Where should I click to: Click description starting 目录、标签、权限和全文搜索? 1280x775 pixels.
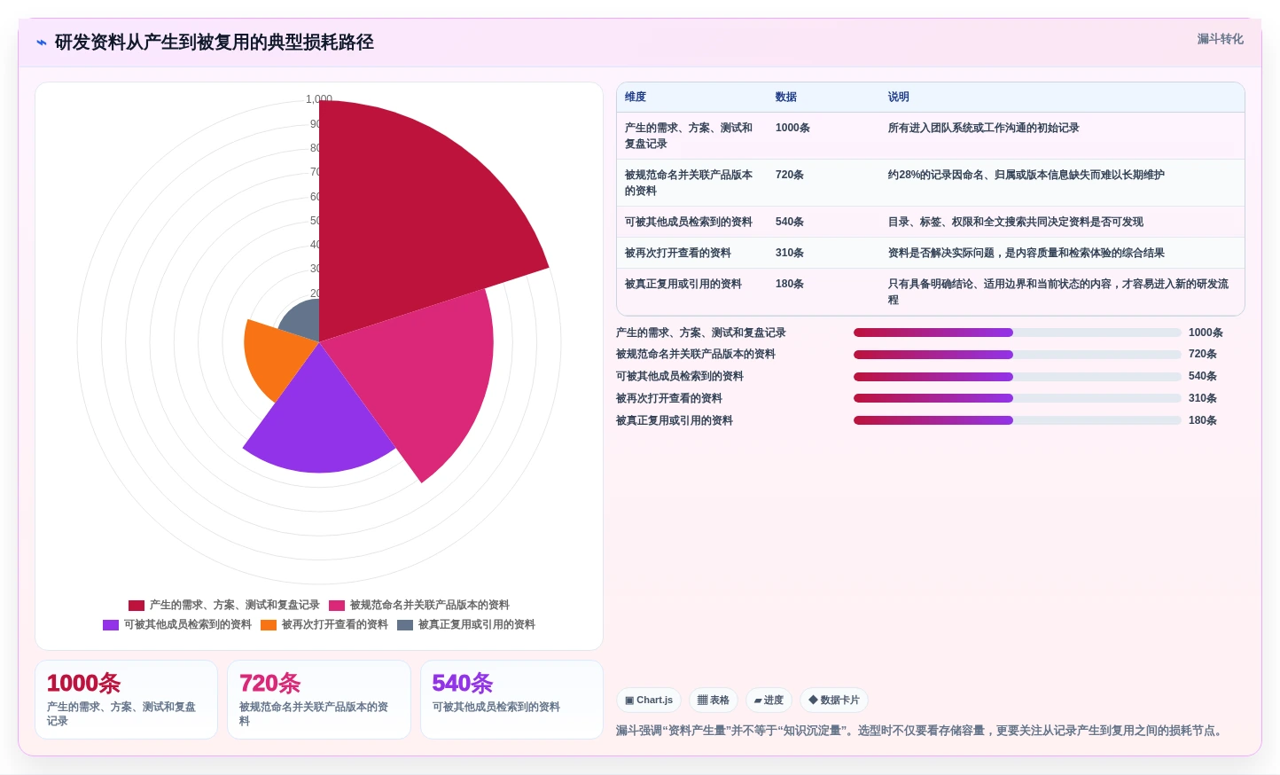tap(1016, 222)
